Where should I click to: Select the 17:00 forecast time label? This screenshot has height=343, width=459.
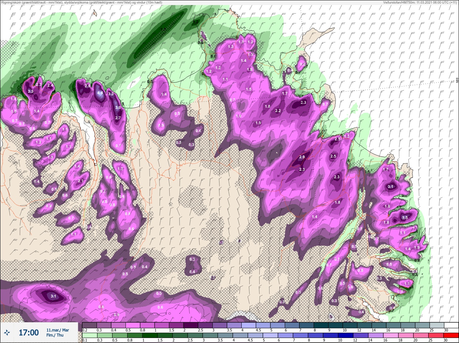click(x=29, y=333)
